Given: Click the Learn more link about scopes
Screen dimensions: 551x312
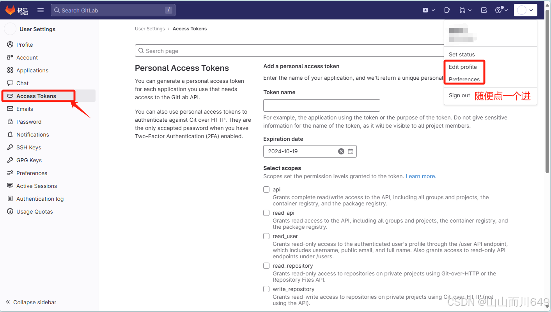Looking at the screenshot, I should point(420,176).
